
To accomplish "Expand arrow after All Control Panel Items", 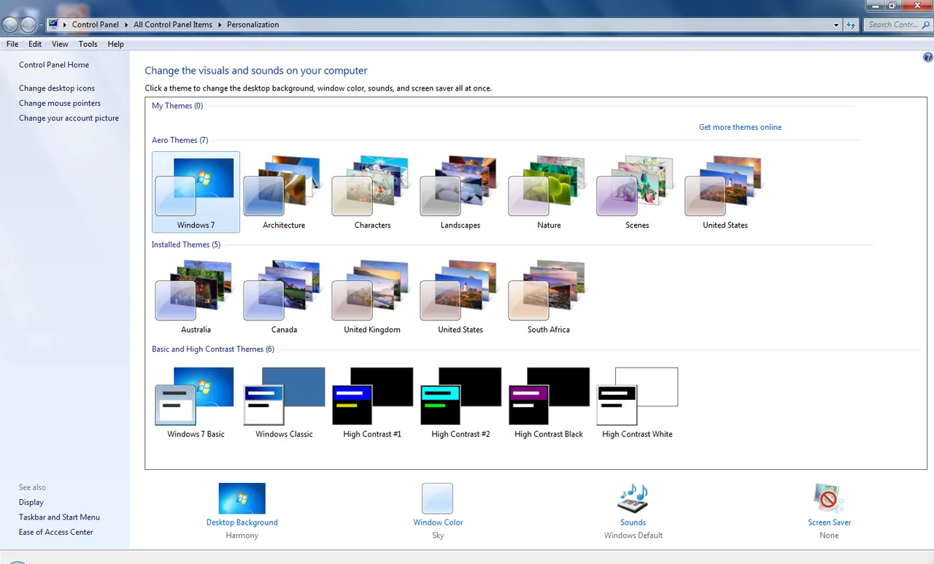I will (220, 25).
